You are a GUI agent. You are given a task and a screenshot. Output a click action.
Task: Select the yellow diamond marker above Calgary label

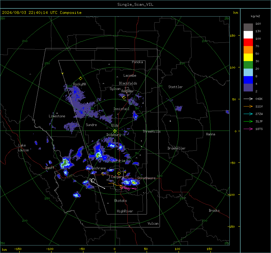(x=119, y=173)
